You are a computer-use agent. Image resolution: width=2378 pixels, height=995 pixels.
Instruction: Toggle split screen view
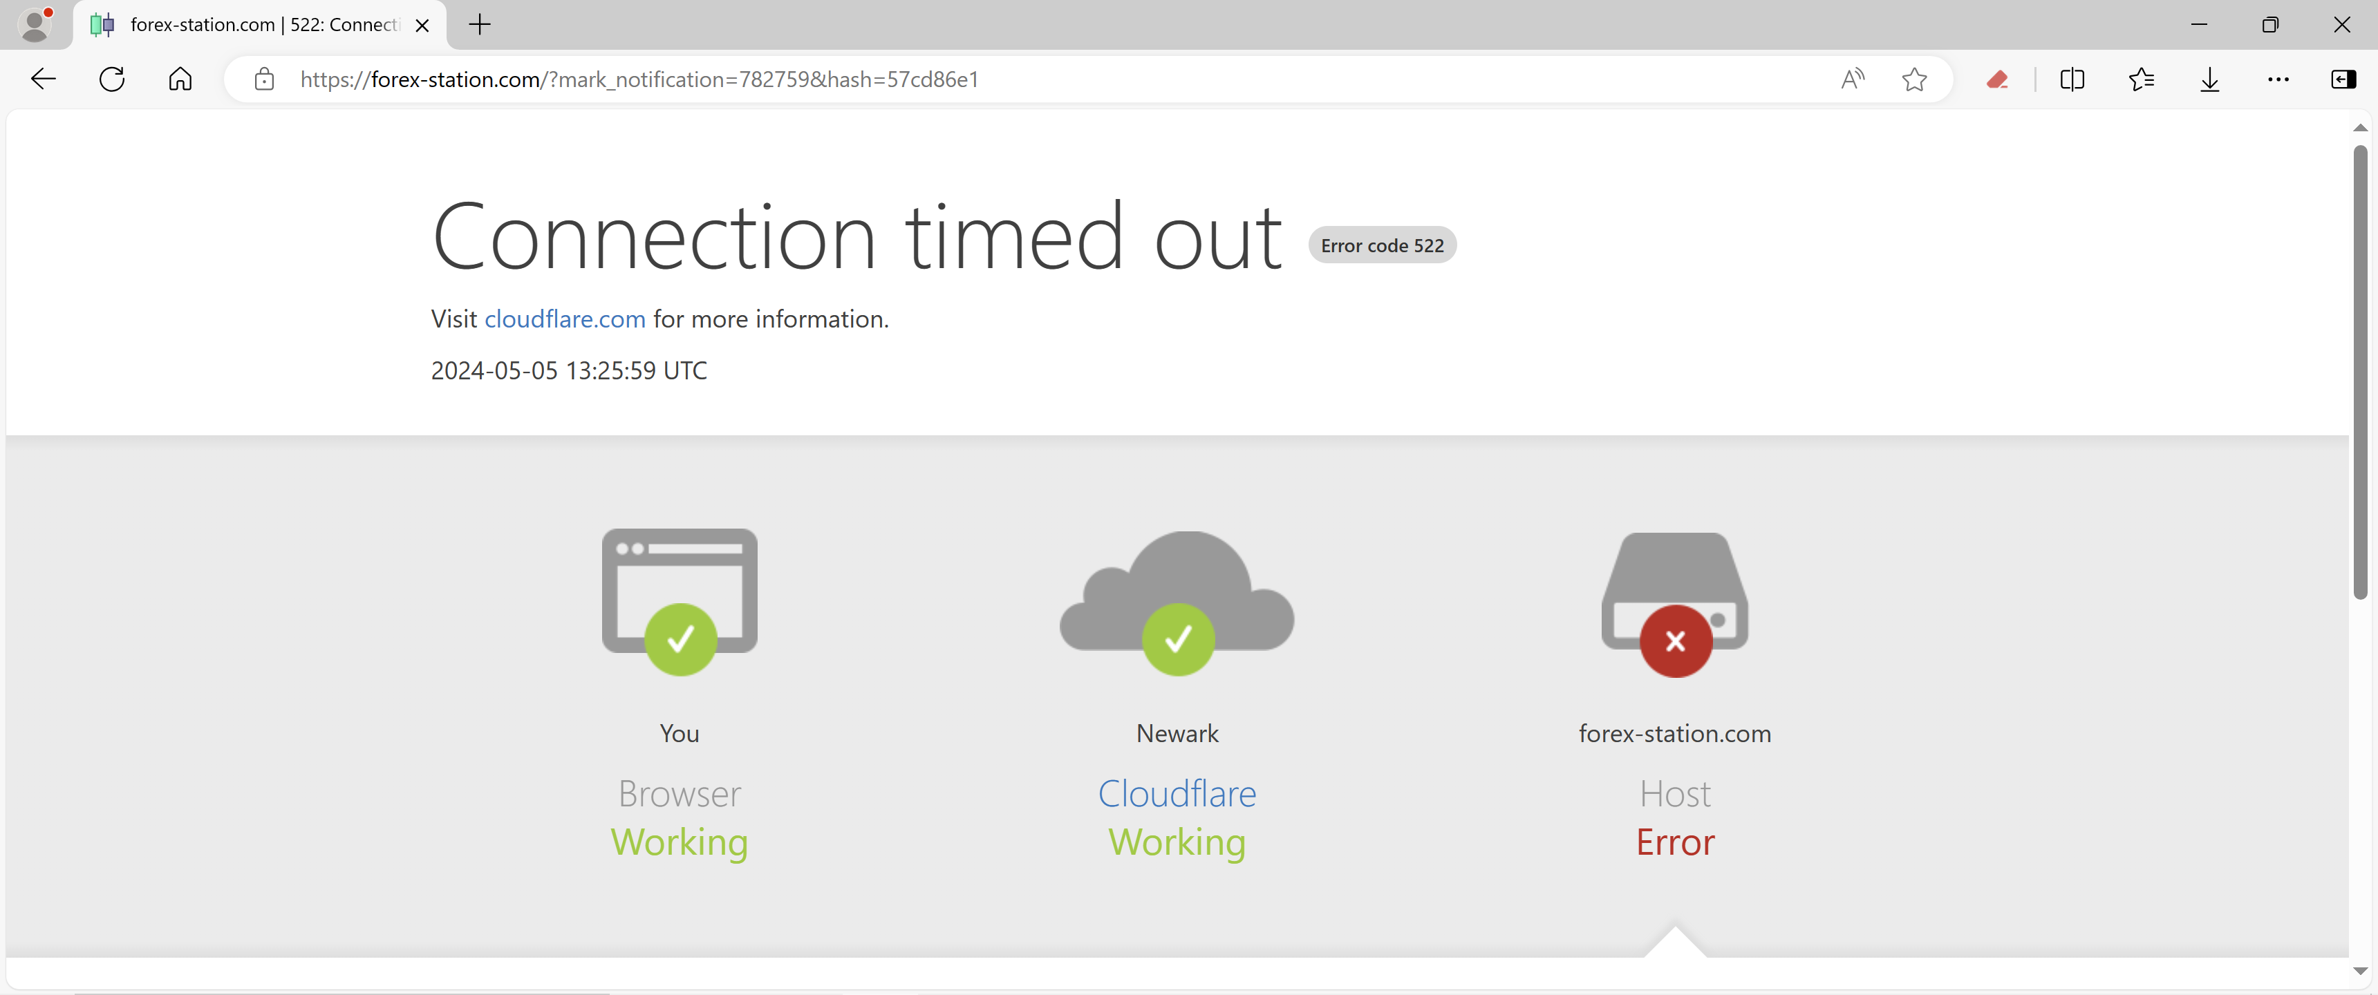pyautogui.click(x=2072, y=79)
